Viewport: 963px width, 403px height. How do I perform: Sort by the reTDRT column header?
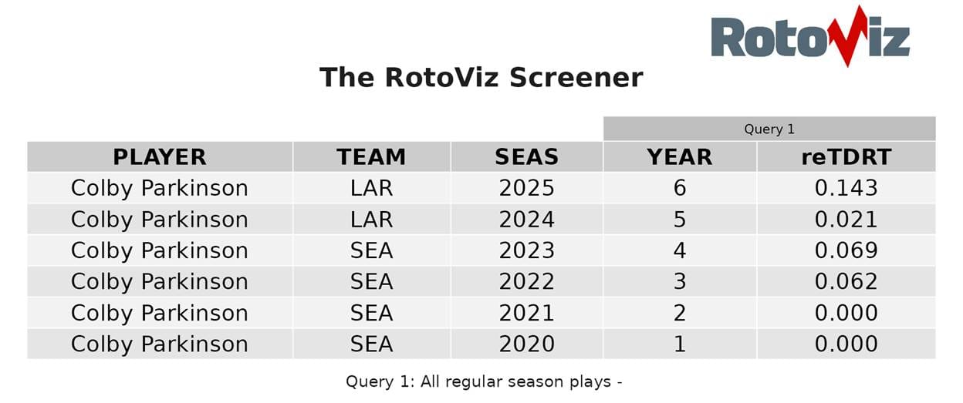[846, 157]
